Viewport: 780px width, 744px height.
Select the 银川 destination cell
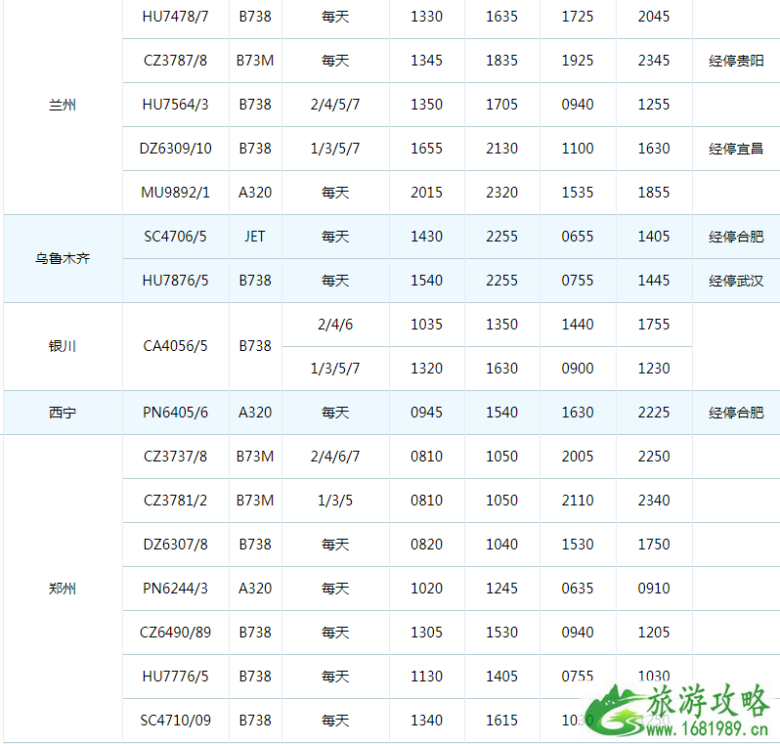(63, 346)
